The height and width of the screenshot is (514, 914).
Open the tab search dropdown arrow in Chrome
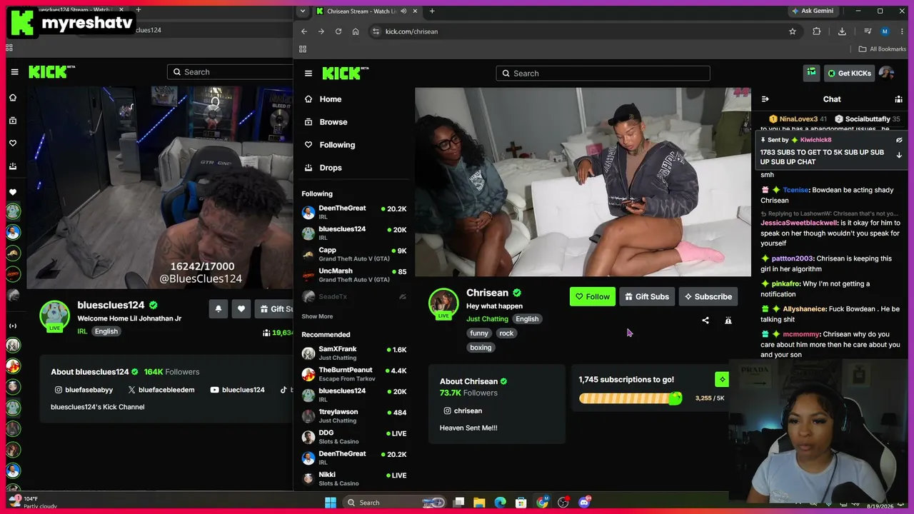click(x=303, y=11)
